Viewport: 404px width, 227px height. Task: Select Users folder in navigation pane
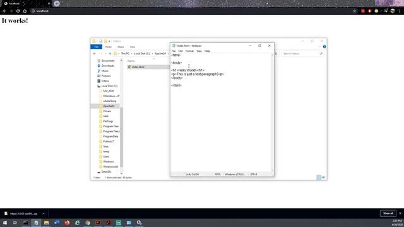[x=106, y=156]
